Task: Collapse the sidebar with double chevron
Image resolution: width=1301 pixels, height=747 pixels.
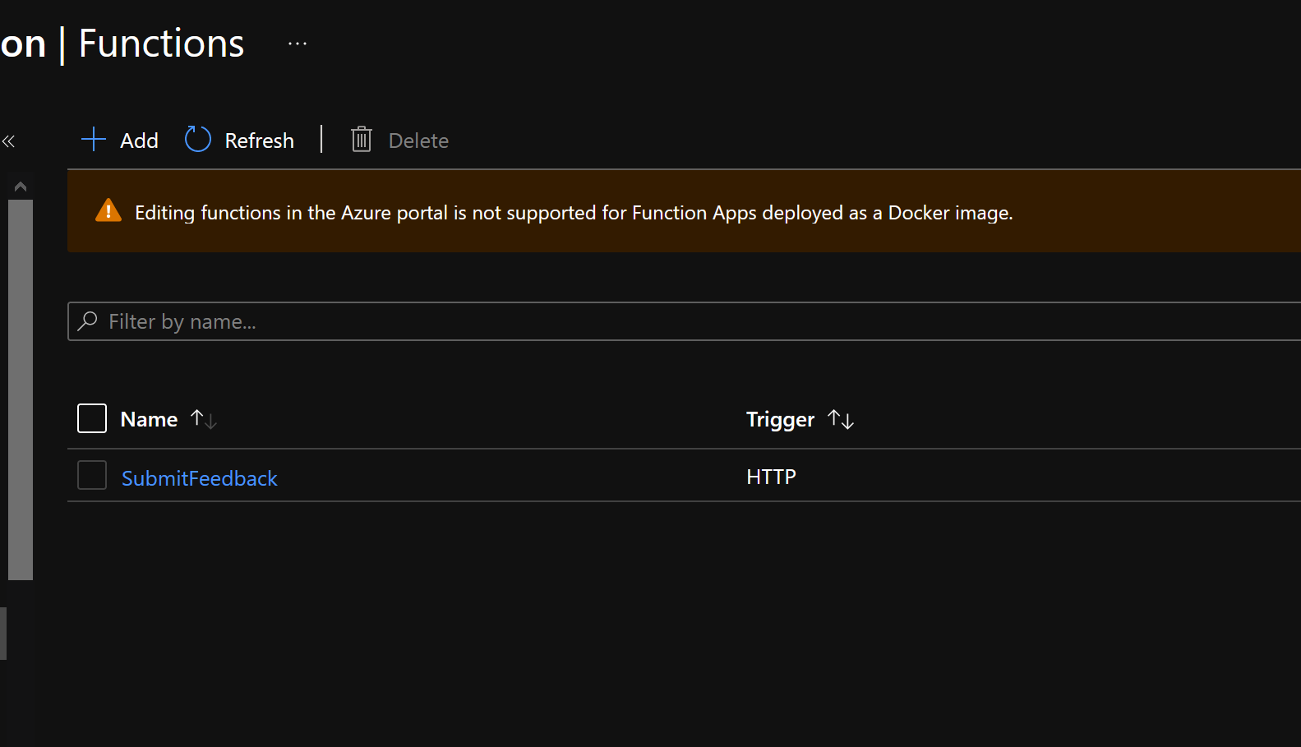Action: pyautogui.click(x=9, y=141)
